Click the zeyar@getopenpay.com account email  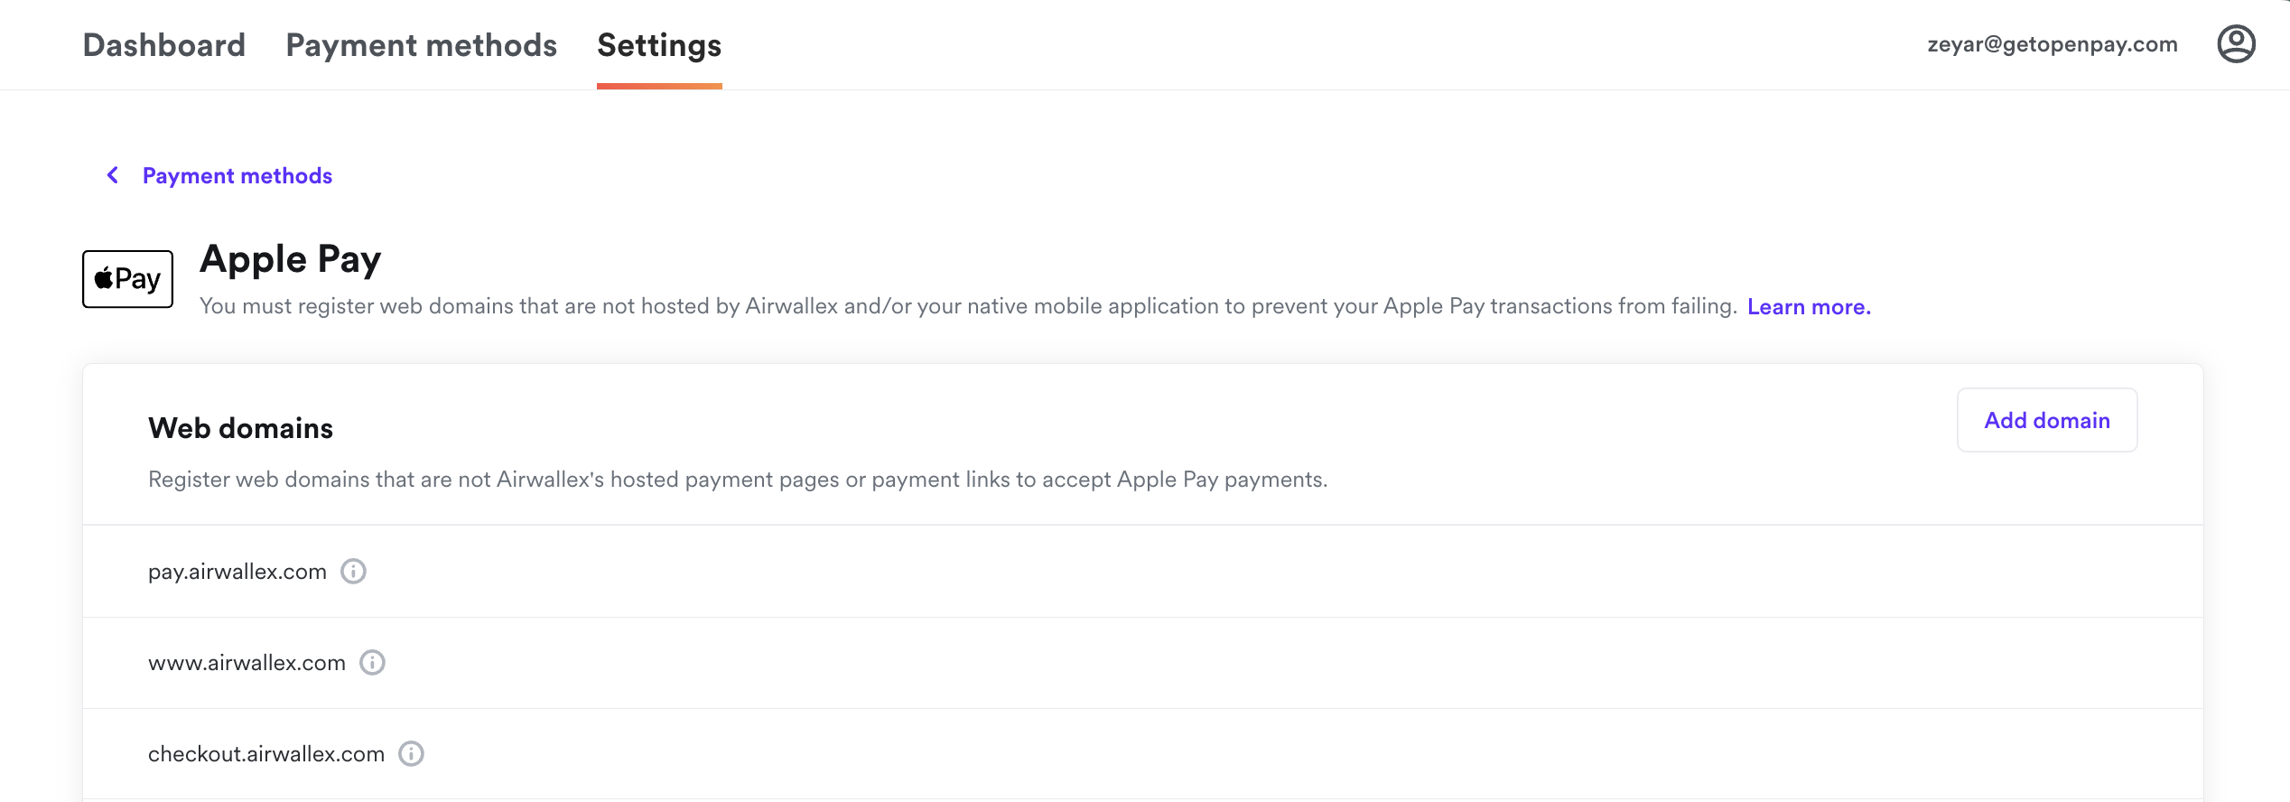(x=2053, y=44)
